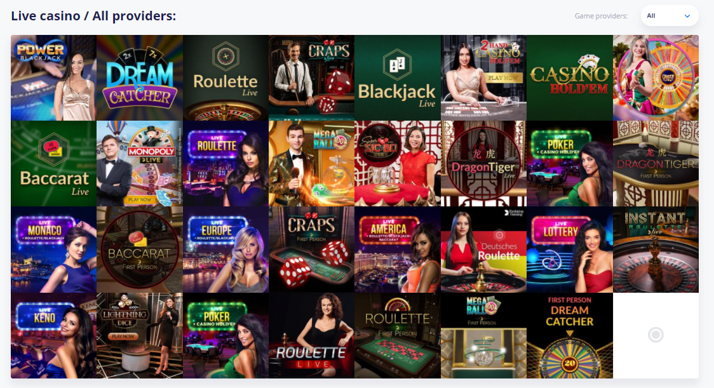Viewport: 714px width, 388px height.
Task: Open the Casino Hold'em green tile
Action: [570, 78]
